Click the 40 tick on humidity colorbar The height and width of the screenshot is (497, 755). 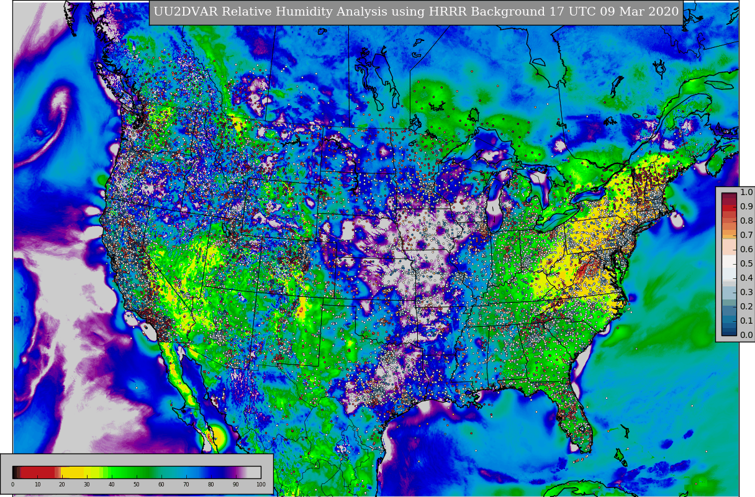tap(112, 485)
